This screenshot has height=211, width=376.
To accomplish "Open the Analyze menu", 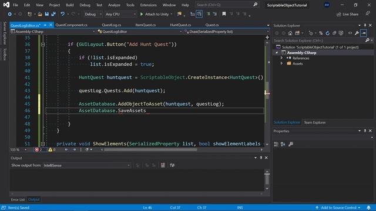I will coord(114,5).
